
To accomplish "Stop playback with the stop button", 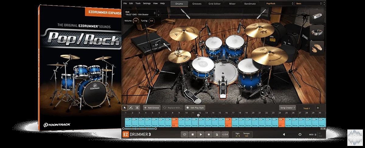I will 193,134.
